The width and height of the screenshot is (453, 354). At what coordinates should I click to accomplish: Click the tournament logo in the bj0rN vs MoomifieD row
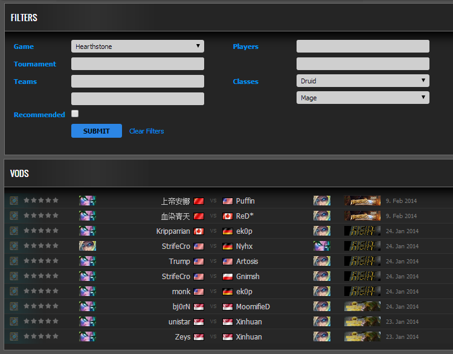[x=362, y=306]
